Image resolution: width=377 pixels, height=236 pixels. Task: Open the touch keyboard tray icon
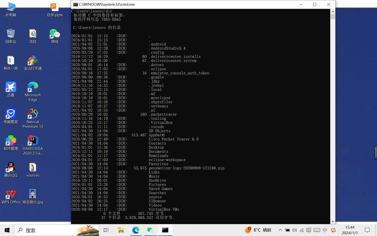click(x=317, y=230)
